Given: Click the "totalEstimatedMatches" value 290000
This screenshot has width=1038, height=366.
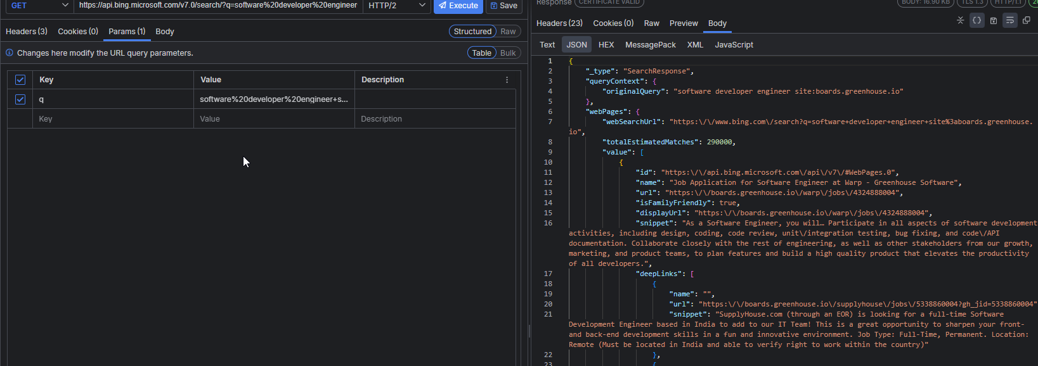Looking at the screenshot, I should [719, 142].
